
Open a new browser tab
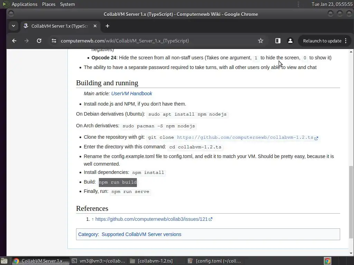(108, 26)
